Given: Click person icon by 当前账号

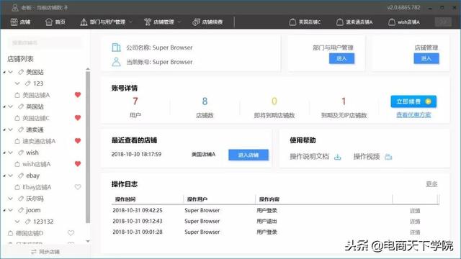Looking at the screenshot, I should tap(116, 62).
